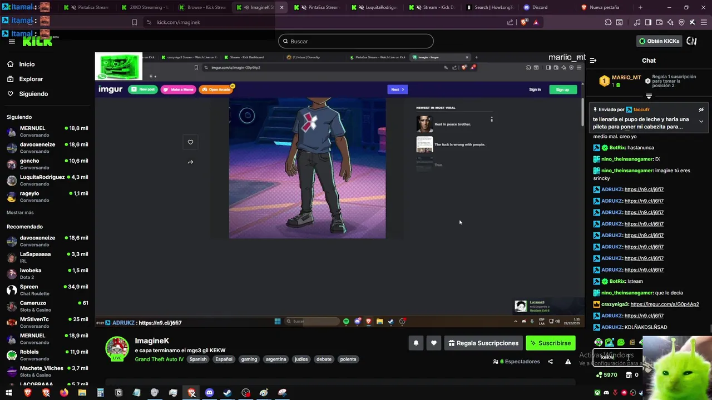Screen dimensions: 712x400
Task: Click the report warning triangle icon
Action: [568, 362]
